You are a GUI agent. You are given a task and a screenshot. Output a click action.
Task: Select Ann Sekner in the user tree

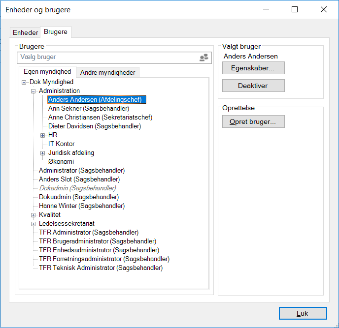pos(89,109)
